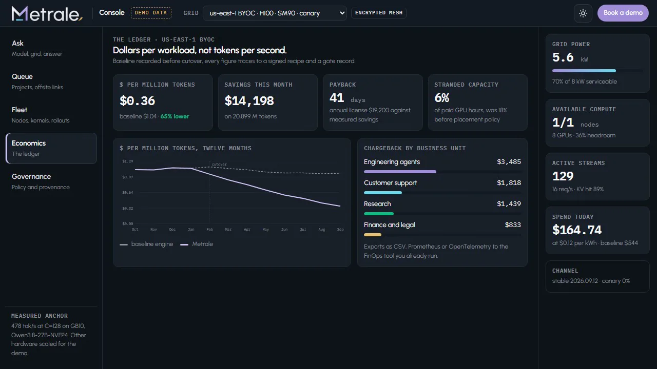Go to the Queue sidebar item

click(51, 81)
